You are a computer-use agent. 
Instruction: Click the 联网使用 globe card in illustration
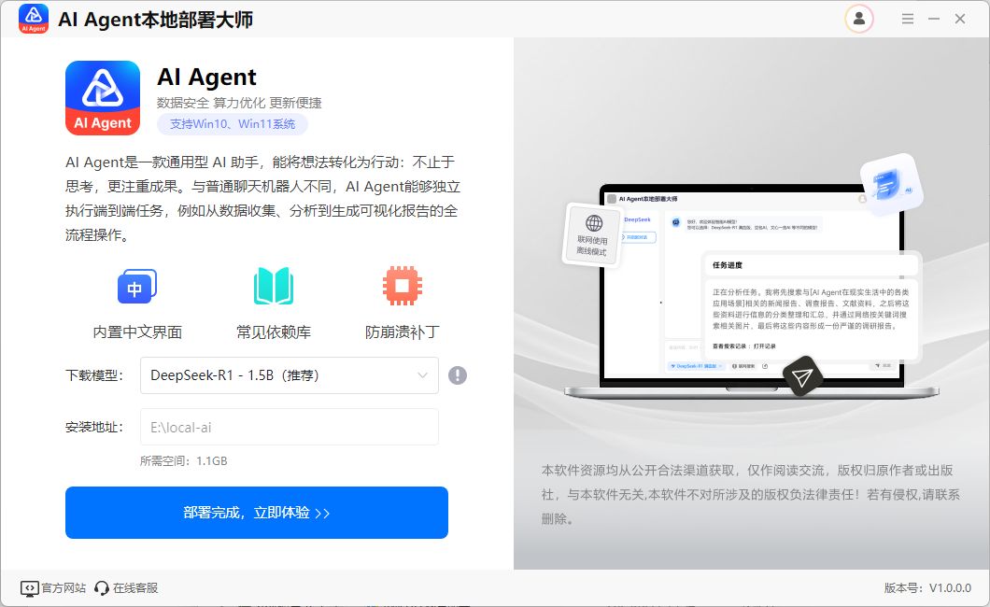[591, 234]
